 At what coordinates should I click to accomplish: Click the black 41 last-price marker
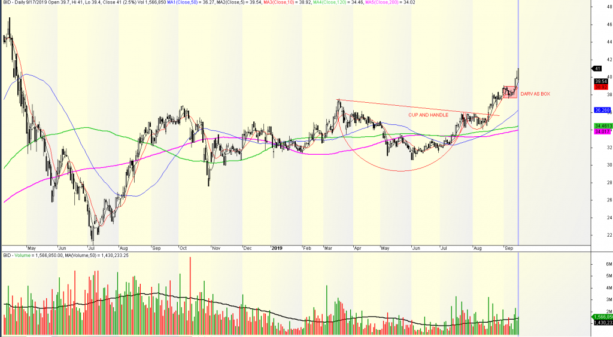point(597,69)
